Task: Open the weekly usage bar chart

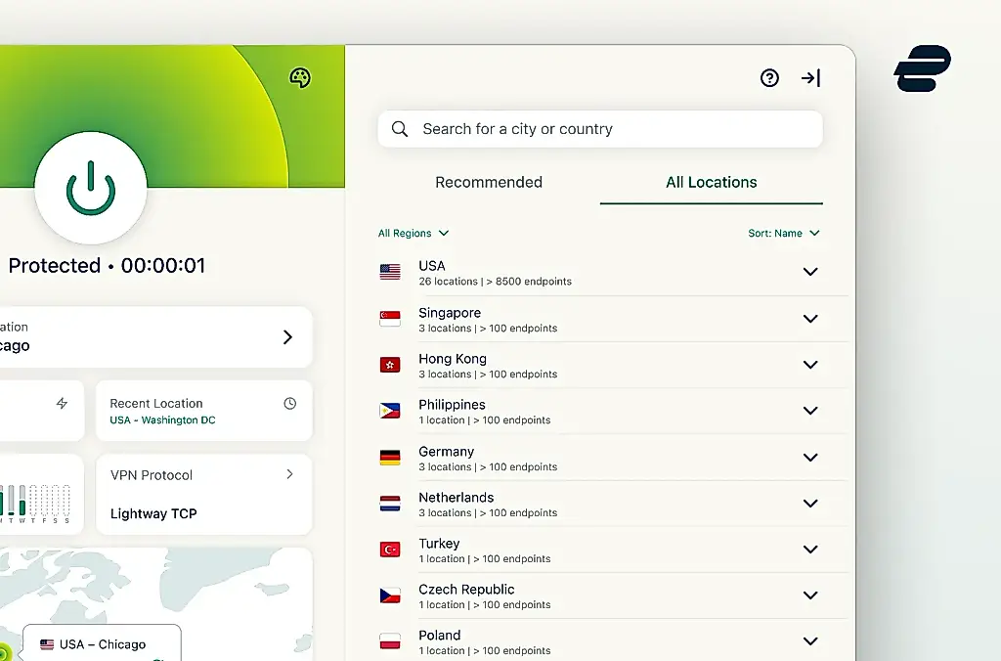Action: [x=35, y=504]
